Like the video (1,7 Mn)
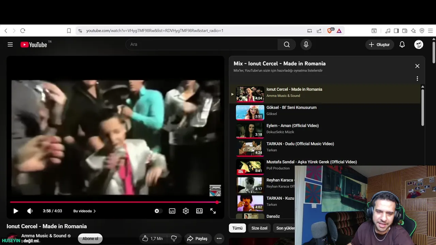Screen dimensions: 436x245 tap(152, 239)
